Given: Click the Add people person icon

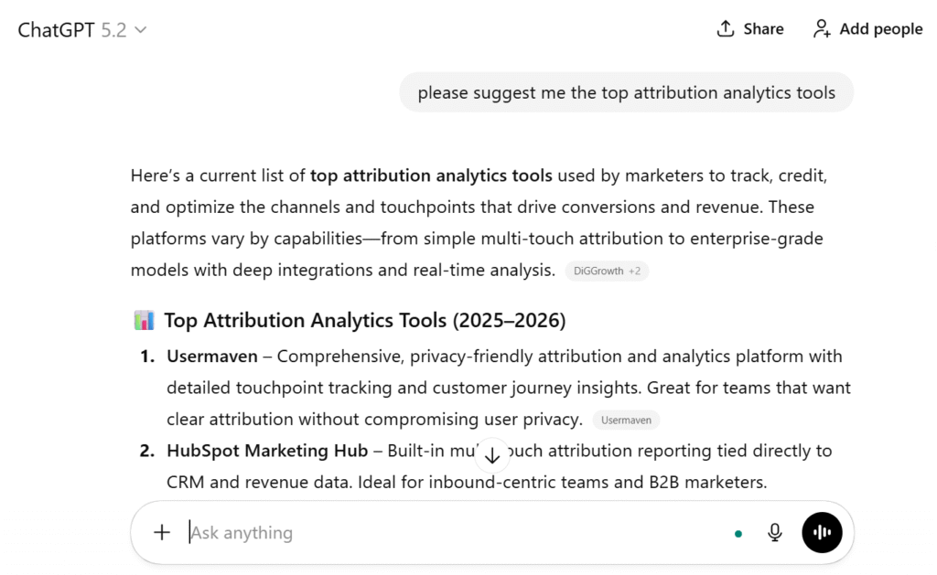Looking at the screenshot, I should click(x=820, y=28).
